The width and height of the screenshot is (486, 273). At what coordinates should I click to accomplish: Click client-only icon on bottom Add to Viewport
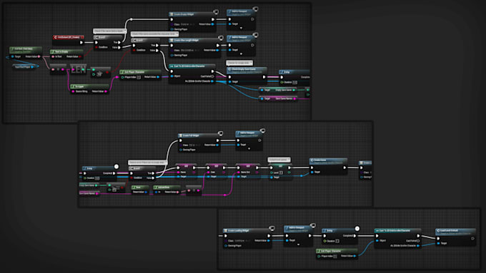tap(313, 225)
